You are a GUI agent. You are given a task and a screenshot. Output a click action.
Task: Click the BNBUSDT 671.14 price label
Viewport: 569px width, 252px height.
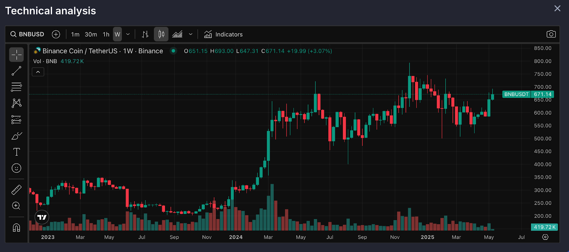point(528,94)
